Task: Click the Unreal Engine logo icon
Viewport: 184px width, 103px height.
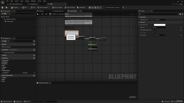Action: pos(3,2)
